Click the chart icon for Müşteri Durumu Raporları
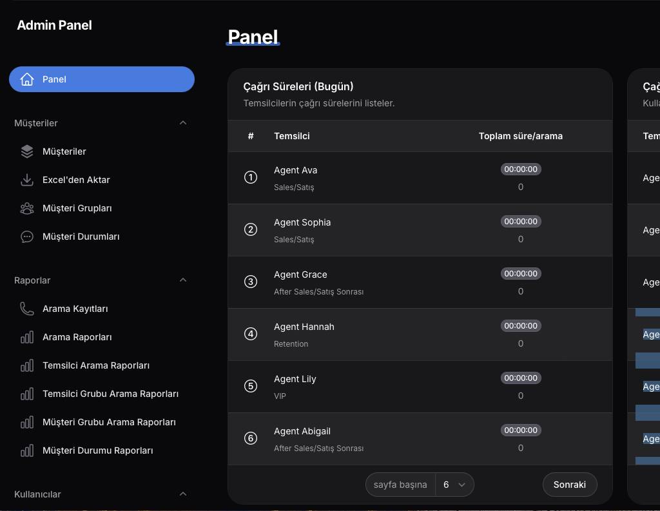Image resolution: width=660 pixels, height=511 pixels. coord(27,450)
